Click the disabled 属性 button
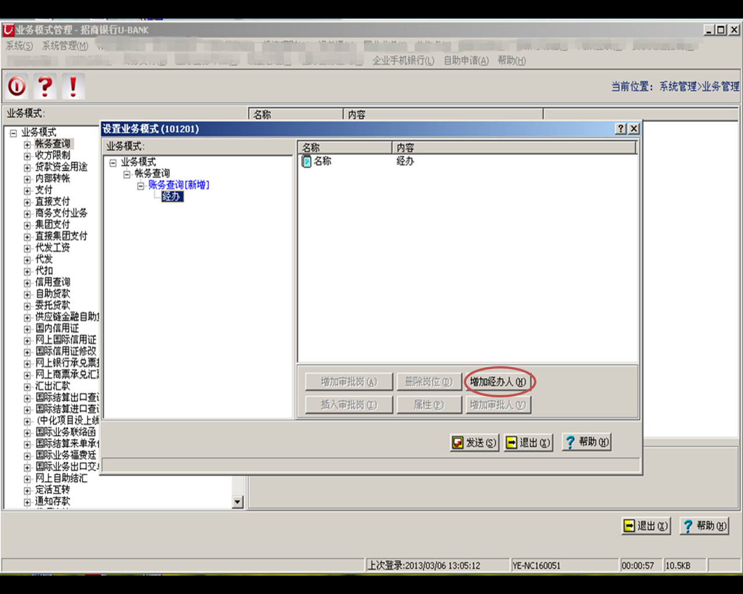The width and height of the screenshot is (743, 594). tap(429, 405)
